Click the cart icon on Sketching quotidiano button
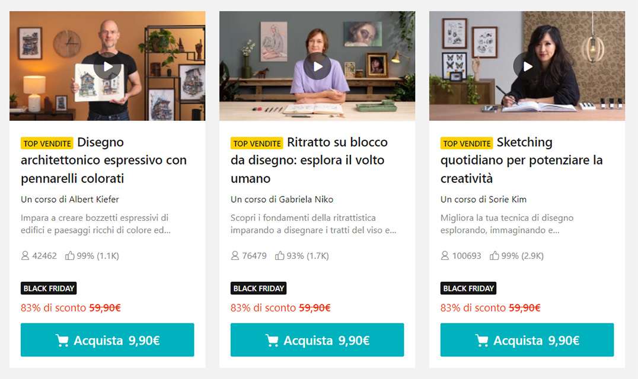This screenshot has width=638, height=379. coord(481,340)
